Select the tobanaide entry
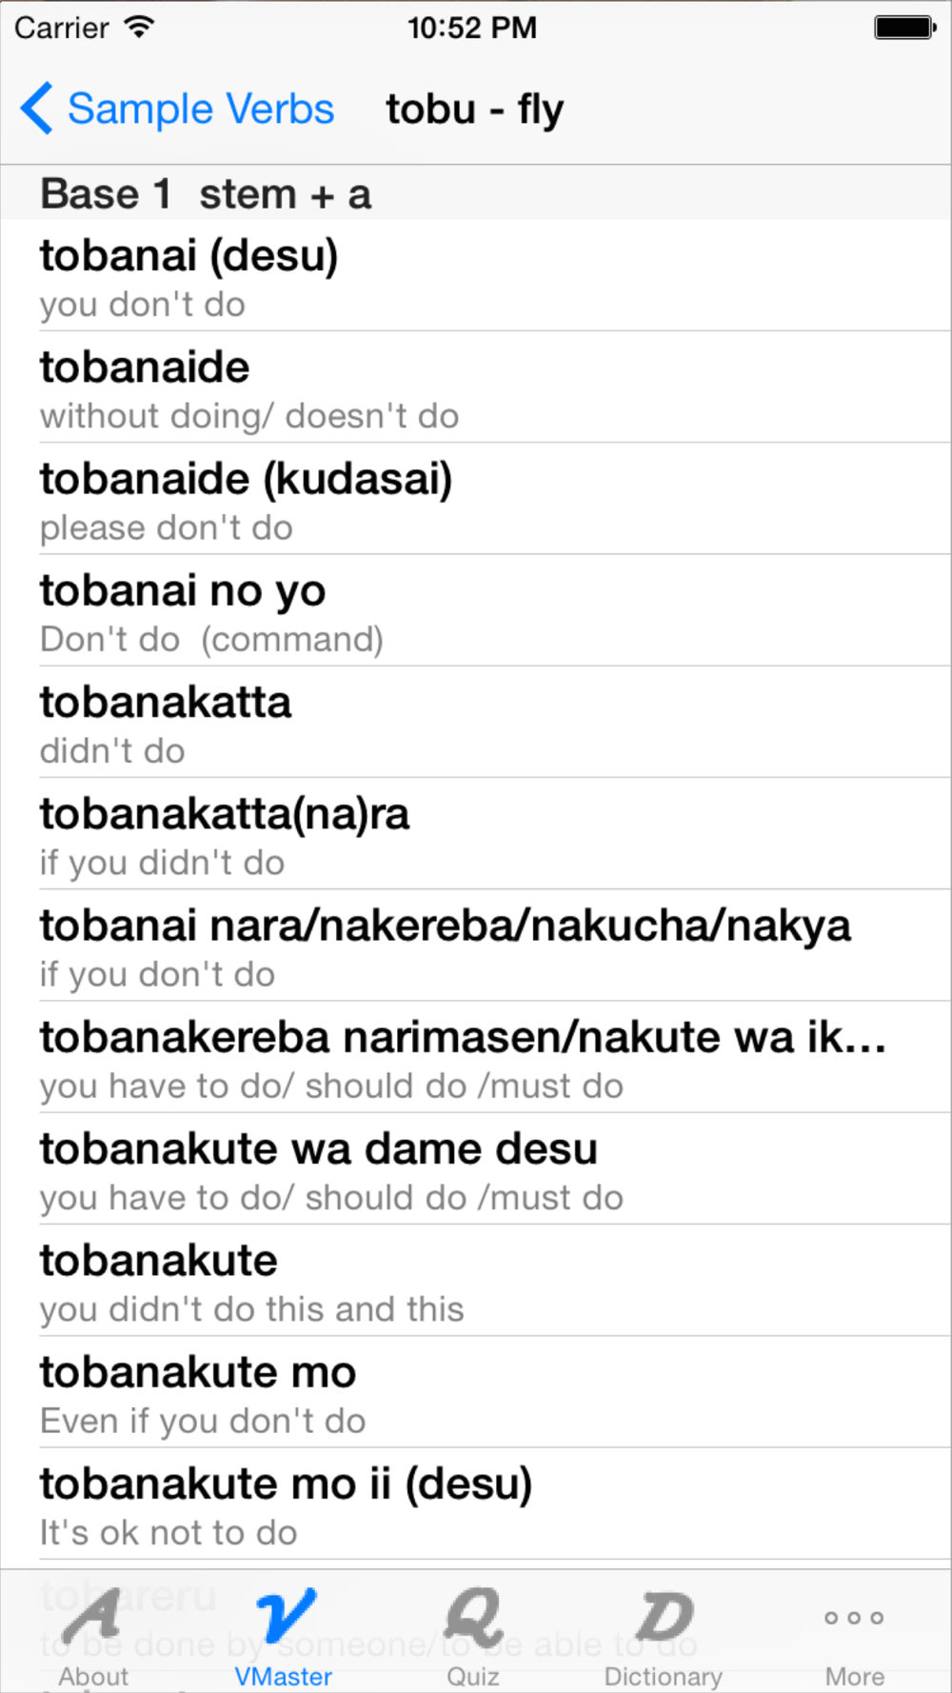Image resolution: width=952 pixels, height=1693 pixels. coord(476,388)
